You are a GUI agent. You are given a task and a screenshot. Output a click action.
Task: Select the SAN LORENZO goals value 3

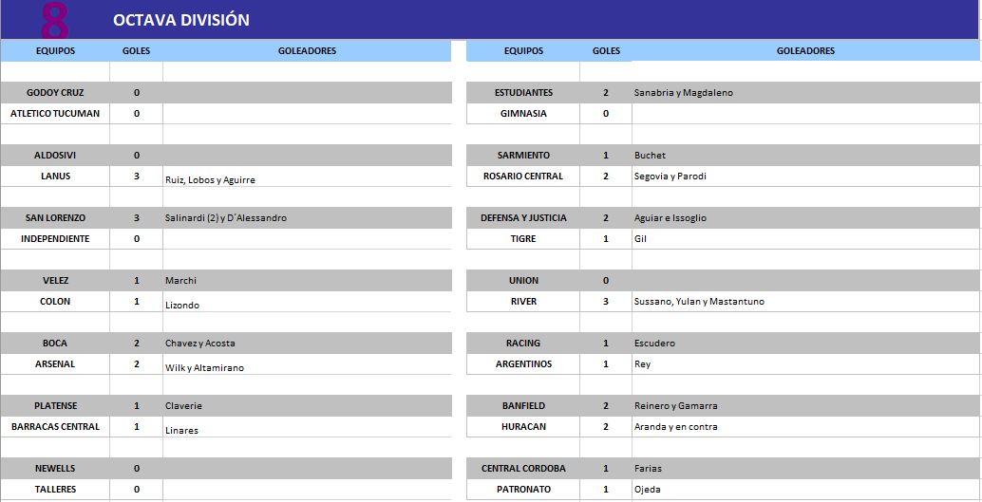coord(137,218)
